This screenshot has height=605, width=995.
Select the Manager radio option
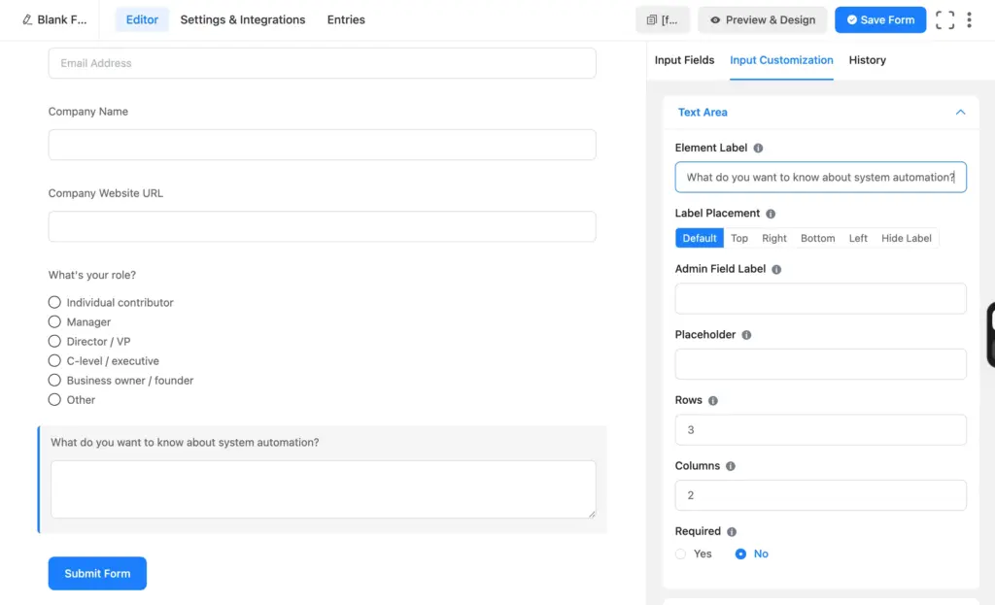pyautogui.click(x=54, y=322)
